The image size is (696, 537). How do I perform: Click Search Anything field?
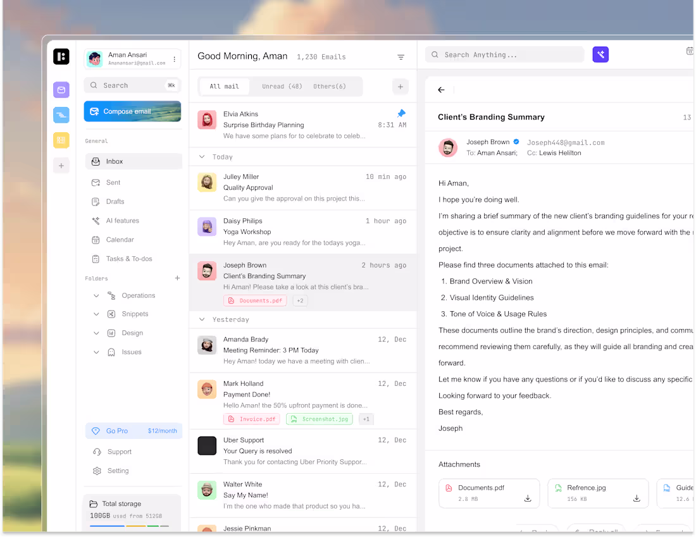click(x=505, y=55)
